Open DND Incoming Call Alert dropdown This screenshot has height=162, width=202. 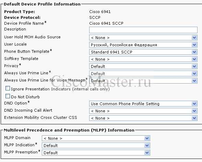[143, 111]
